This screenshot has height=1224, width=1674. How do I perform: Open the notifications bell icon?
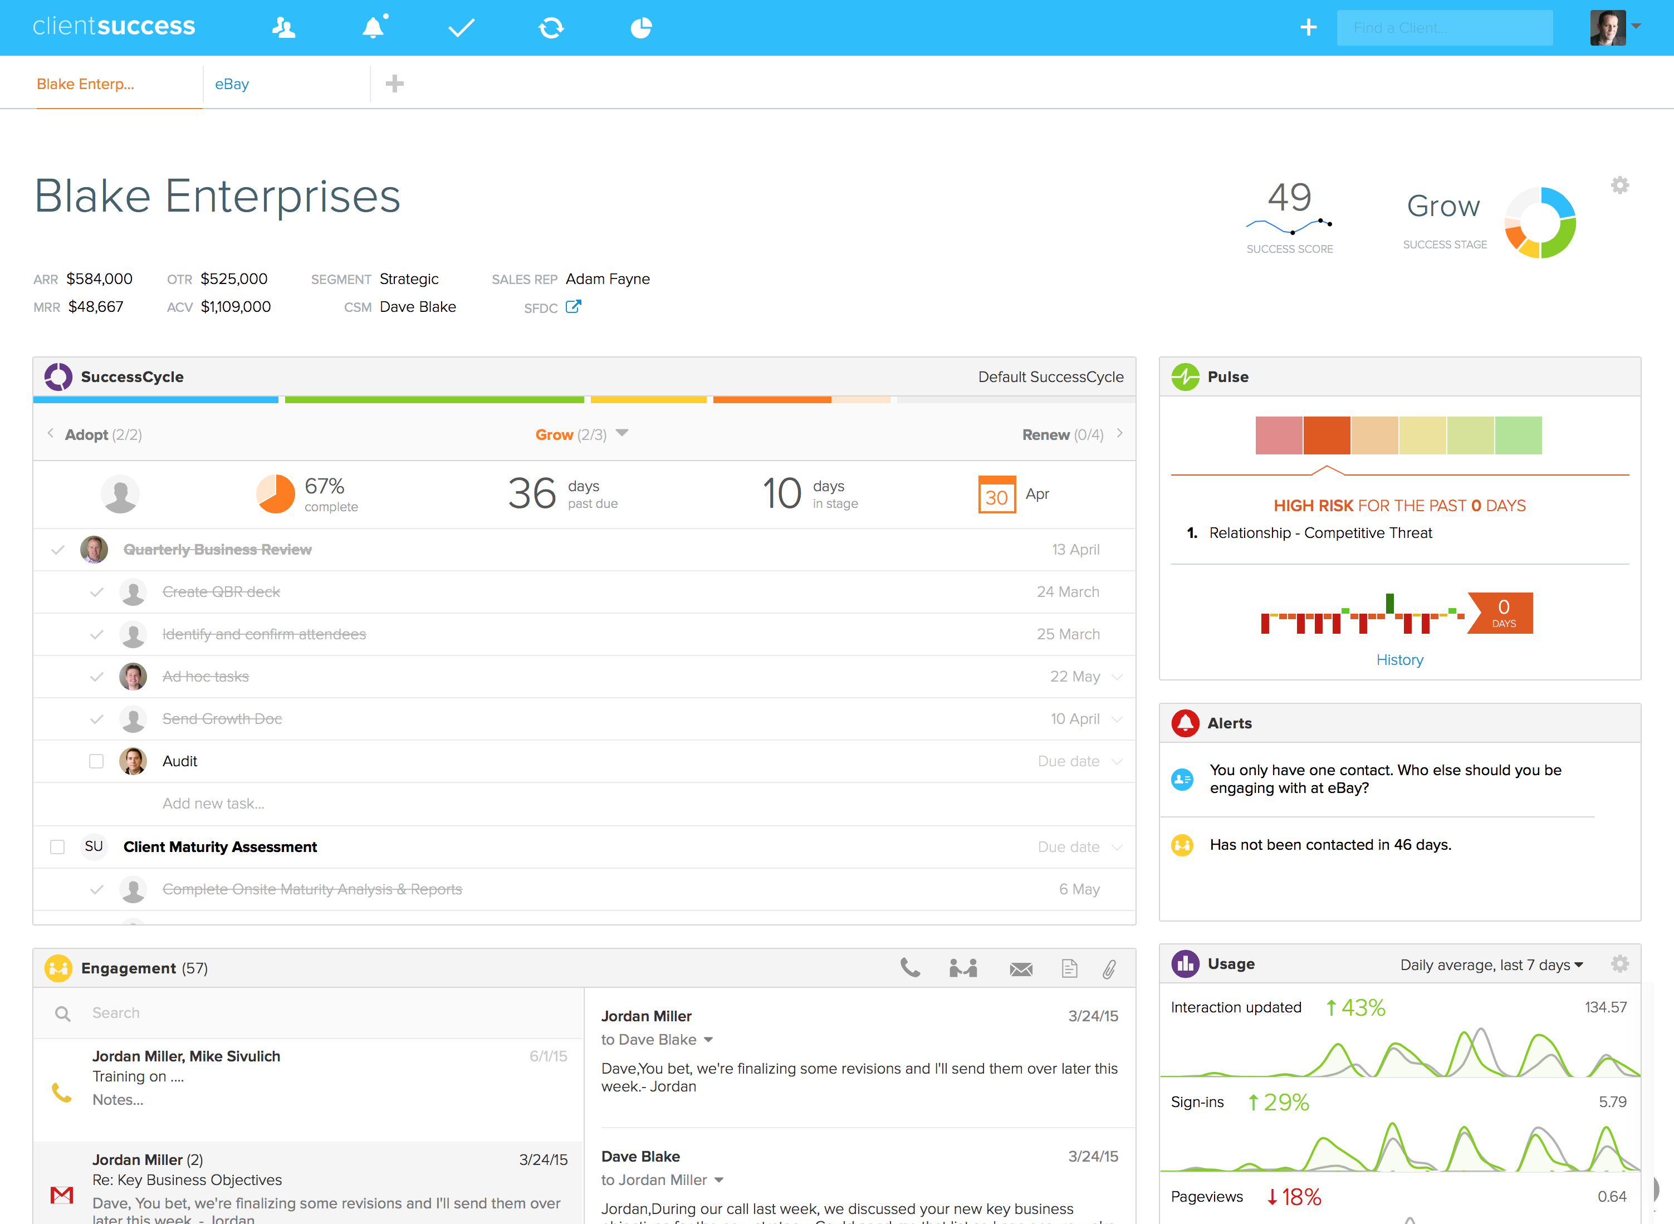point(374,27)
